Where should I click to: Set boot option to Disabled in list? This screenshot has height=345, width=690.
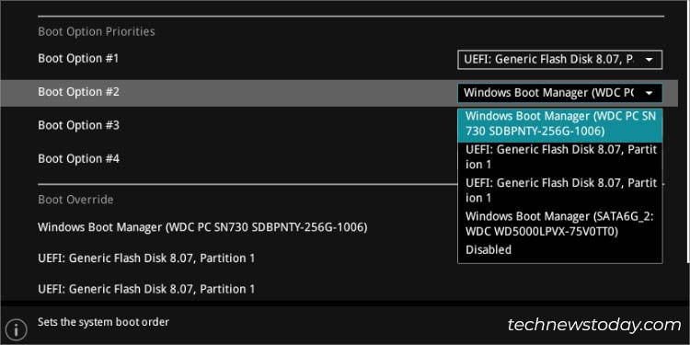tap(489, 250)
